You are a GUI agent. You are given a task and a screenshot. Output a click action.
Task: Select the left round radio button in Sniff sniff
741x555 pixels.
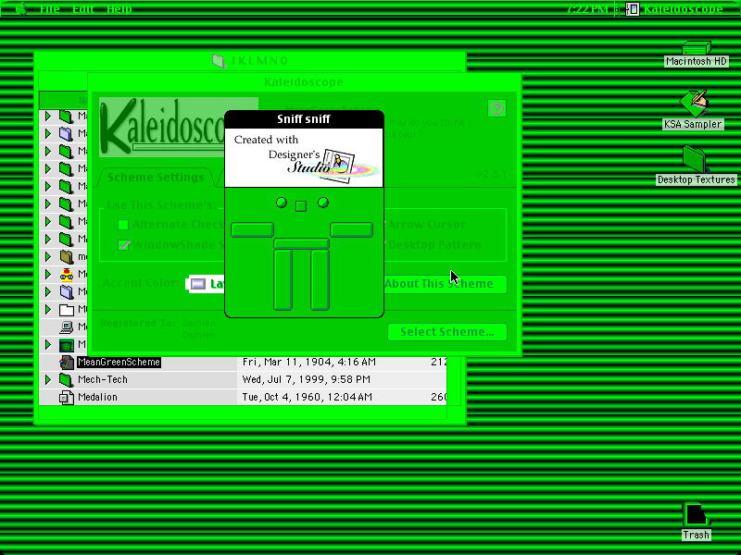(282, 203)
